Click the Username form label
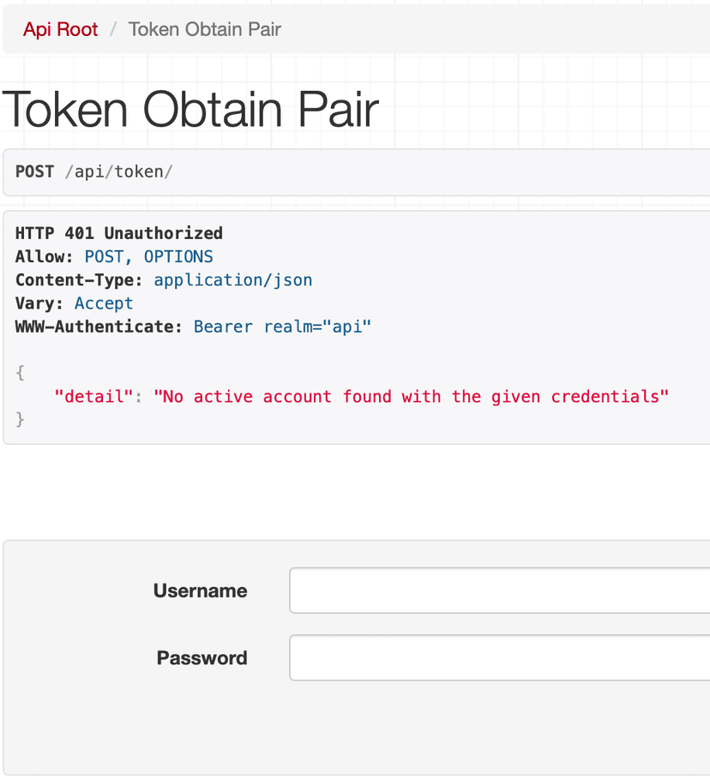This screenshot has height=780, width=710. tap(200, 590)
